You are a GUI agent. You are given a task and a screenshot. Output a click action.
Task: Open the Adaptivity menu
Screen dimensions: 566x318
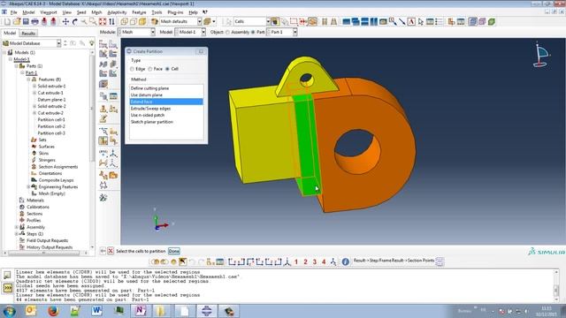[117, 12]
